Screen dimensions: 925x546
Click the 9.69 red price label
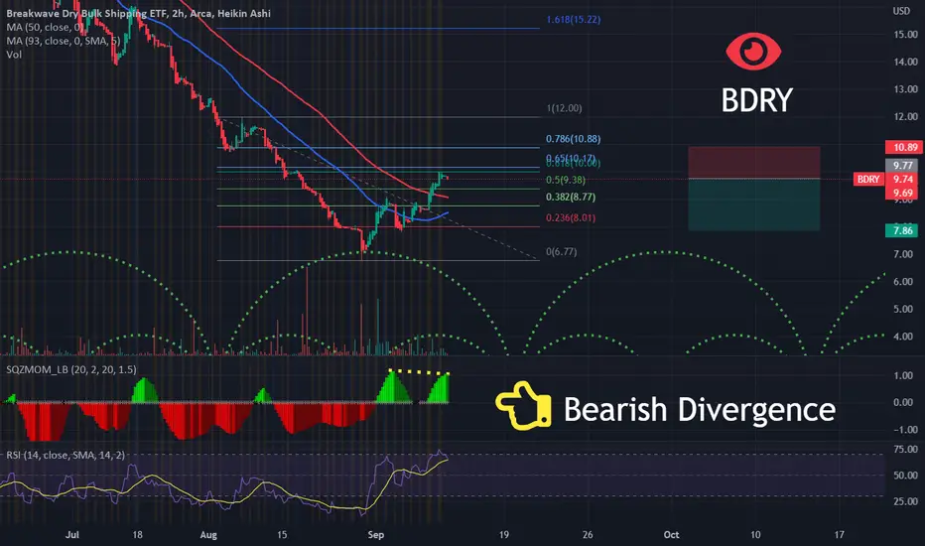coord(903,193)
